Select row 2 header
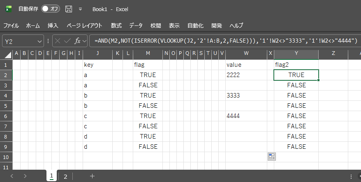Image resolution: width=361 pixels, height=182 pixels. pos(6,75)
